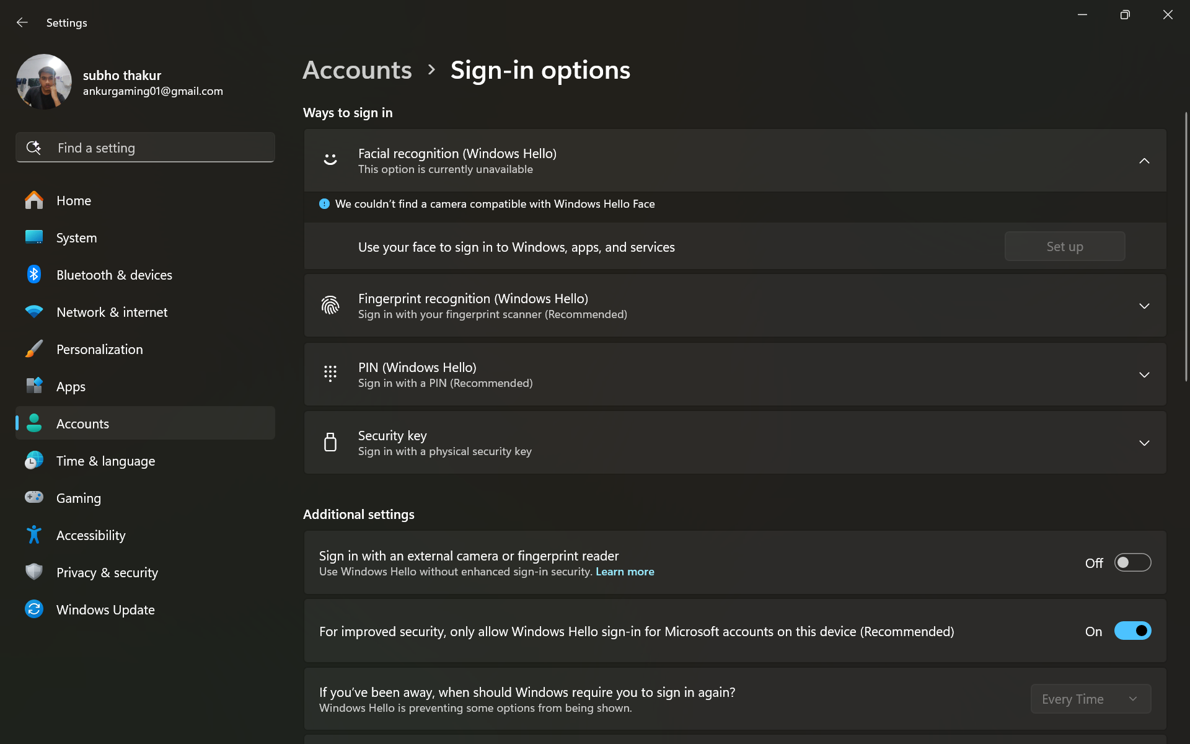This screenshot has height=744, width=1190.
Task: Restore down the Settings window
Action: tap(1125, 15)
